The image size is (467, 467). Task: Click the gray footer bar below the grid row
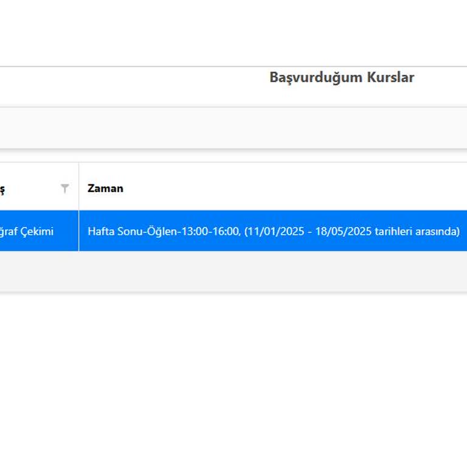tap(233, 271)
